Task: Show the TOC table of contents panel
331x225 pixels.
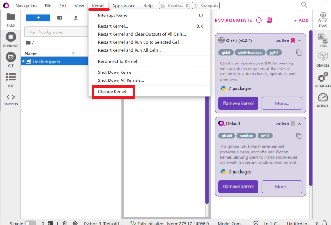Action: (10, 79)
